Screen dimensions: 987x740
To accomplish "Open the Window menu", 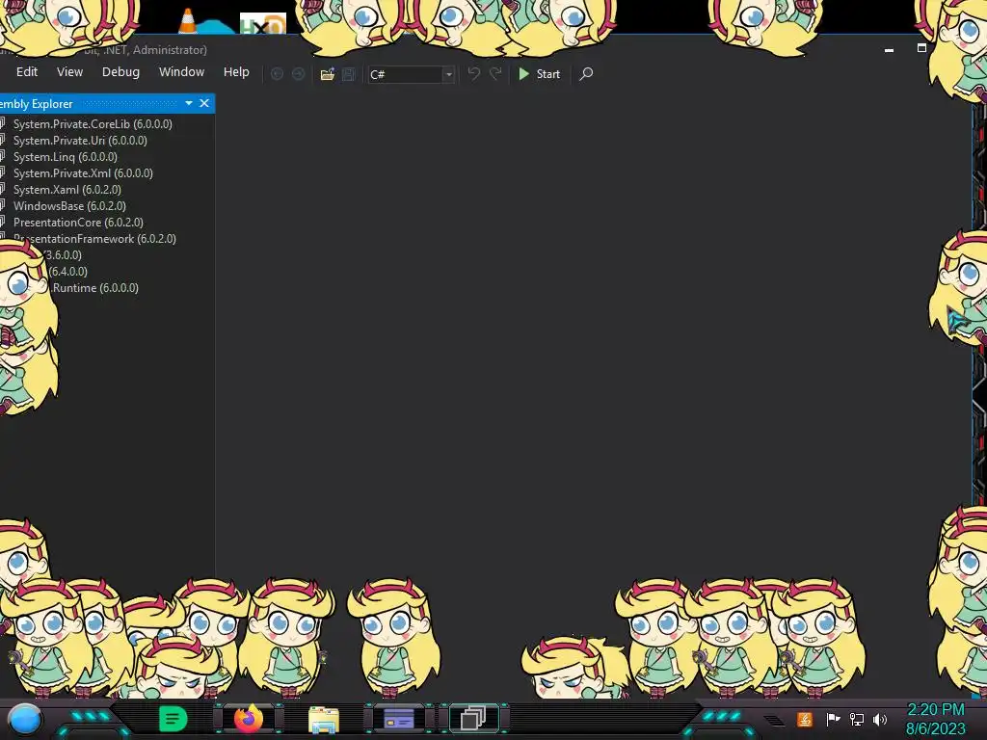I will click(x=181, y=72).
